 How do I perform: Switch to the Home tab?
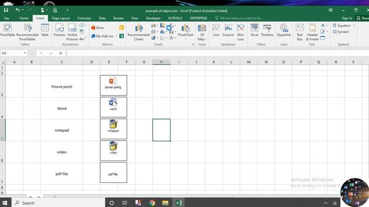(24, 18)
